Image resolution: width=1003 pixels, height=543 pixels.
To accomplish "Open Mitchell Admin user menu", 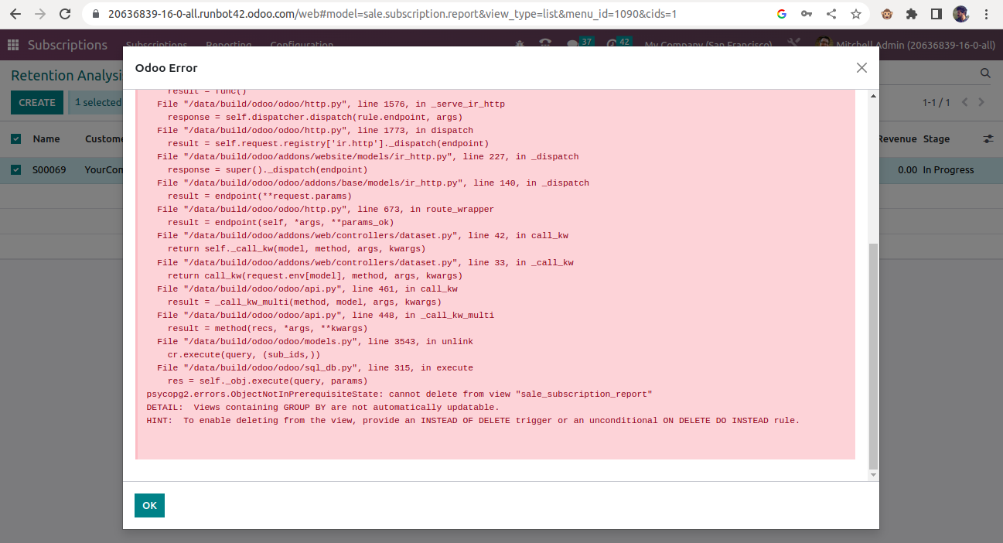I will coord(906,44).
